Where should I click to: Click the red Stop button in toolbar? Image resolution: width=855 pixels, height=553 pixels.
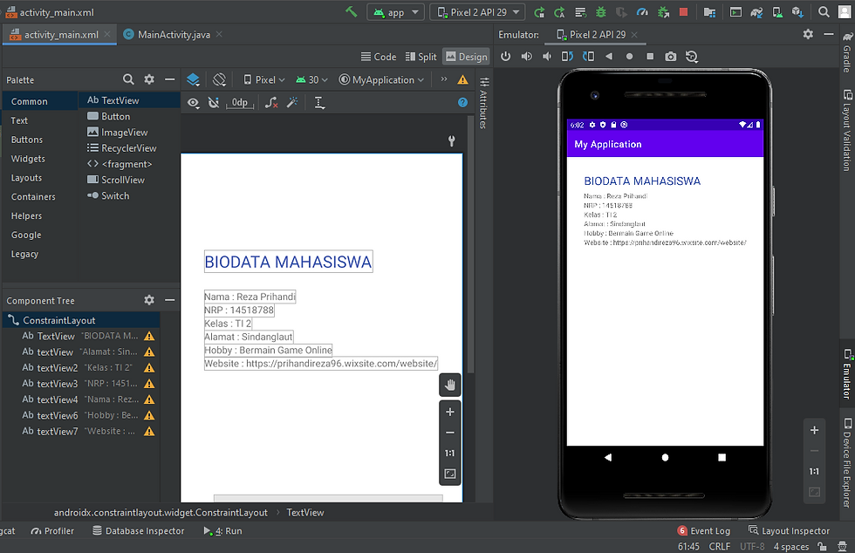pyautogui.click(x=683, y=12)
